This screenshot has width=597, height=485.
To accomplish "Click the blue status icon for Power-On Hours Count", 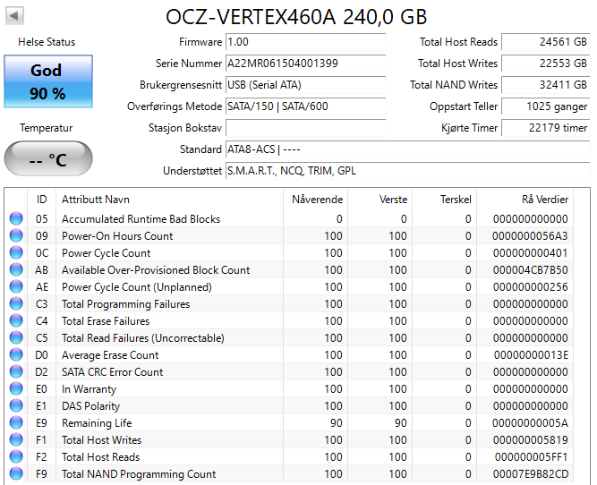I will (16, 236).
